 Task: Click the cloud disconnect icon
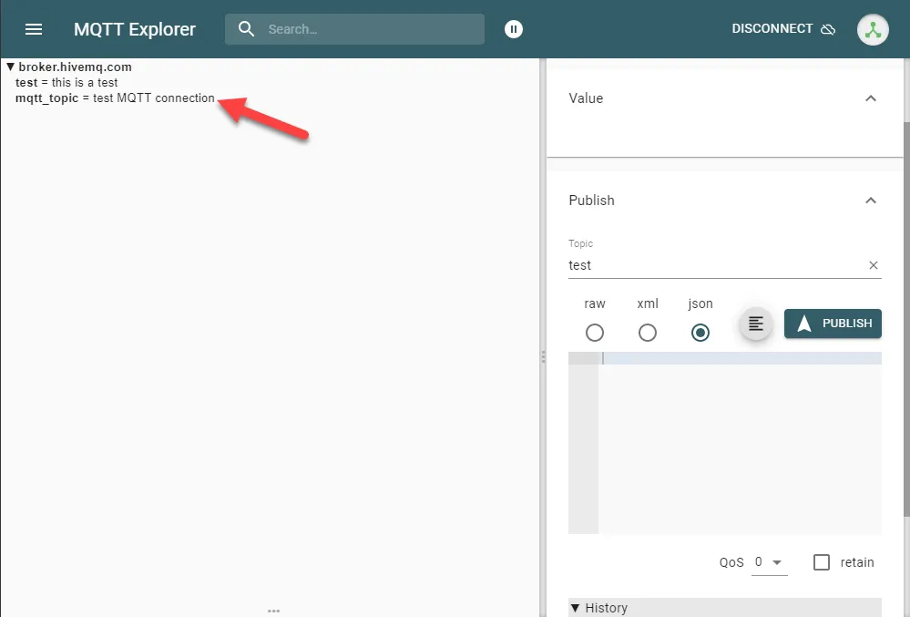pos(828,28)
